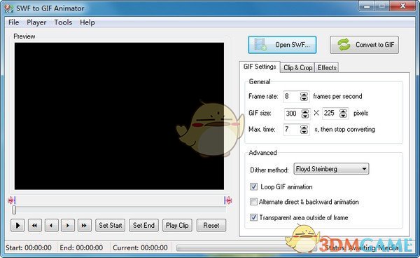Screen dimensions: 420x258
Task: Click the Open SWF... button
Action: [282, 45]
